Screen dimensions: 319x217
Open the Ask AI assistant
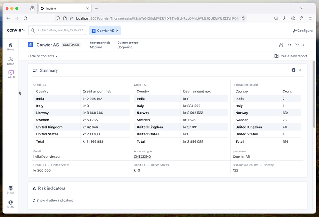tap(11, 74)
